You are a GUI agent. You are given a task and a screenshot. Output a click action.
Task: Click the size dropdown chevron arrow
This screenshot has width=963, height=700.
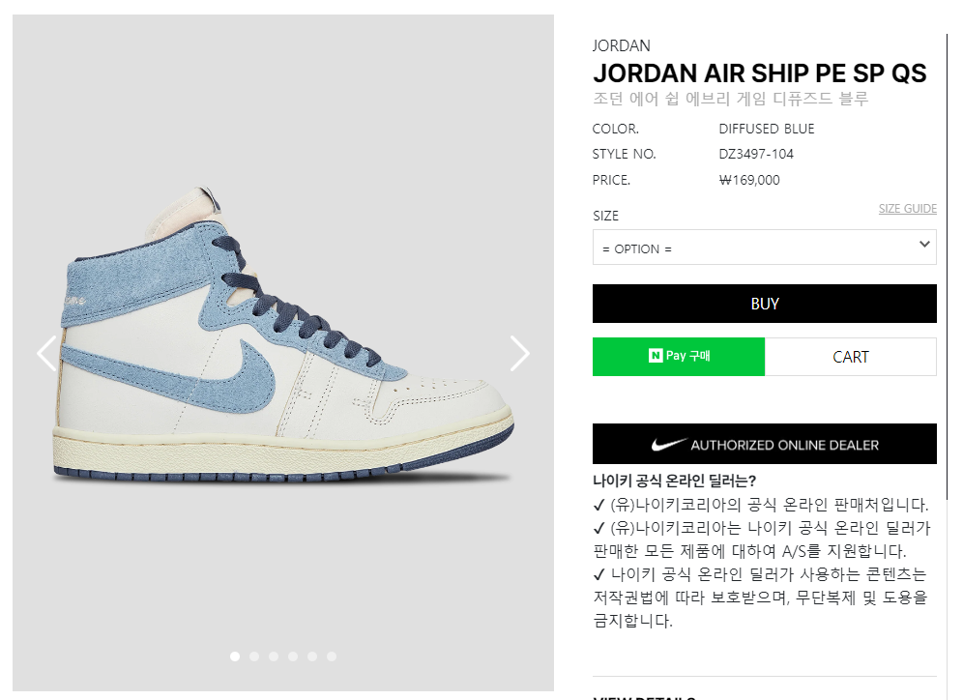point(924,245)
